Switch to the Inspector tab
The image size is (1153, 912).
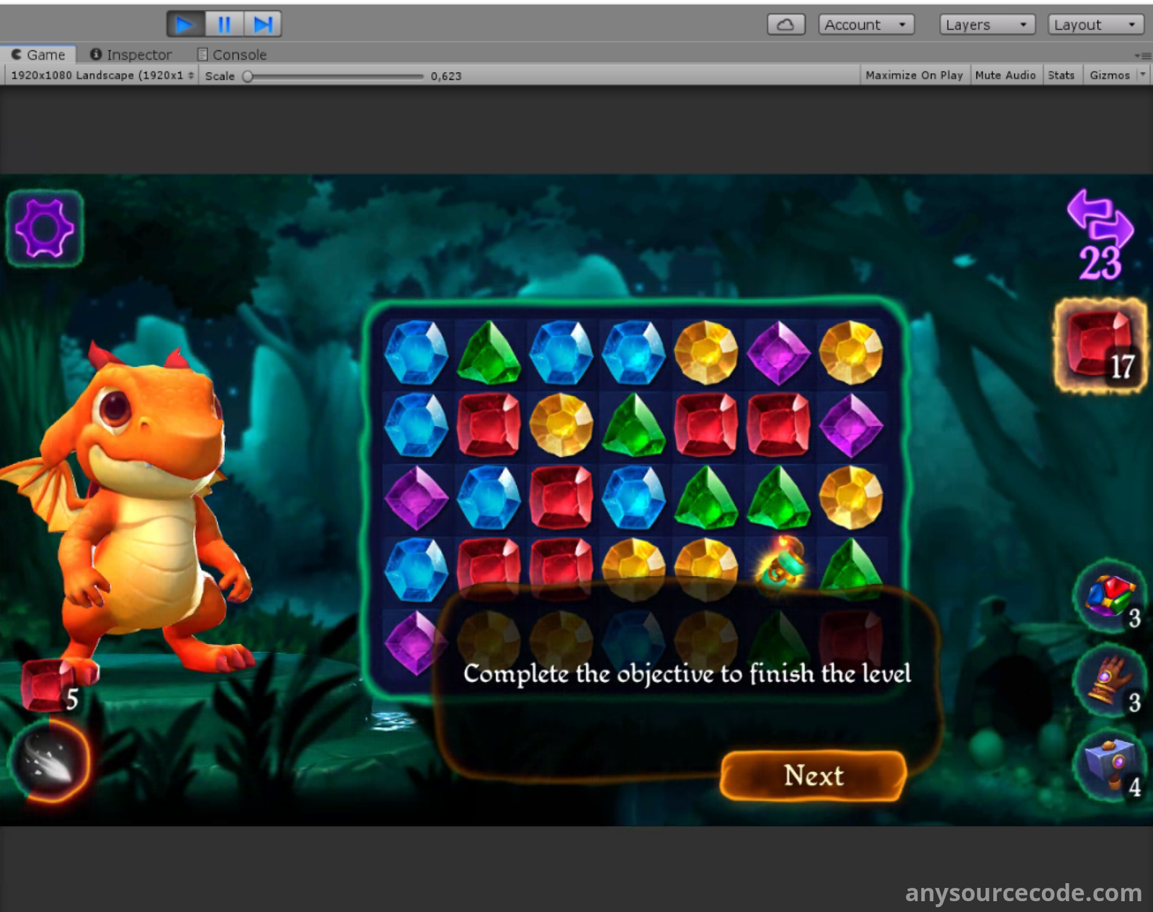click(131, 55)
